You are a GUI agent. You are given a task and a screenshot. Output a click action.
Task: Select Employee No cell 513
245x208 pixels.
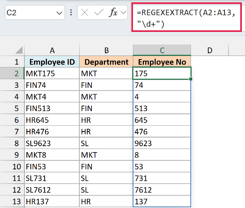(162, 108)
